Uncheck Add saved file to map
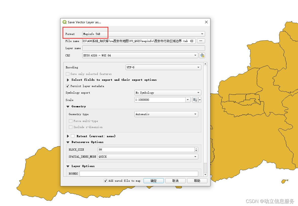Image resolution: width=298 pixels, height=206 pixels. click(x=106, y=181)
